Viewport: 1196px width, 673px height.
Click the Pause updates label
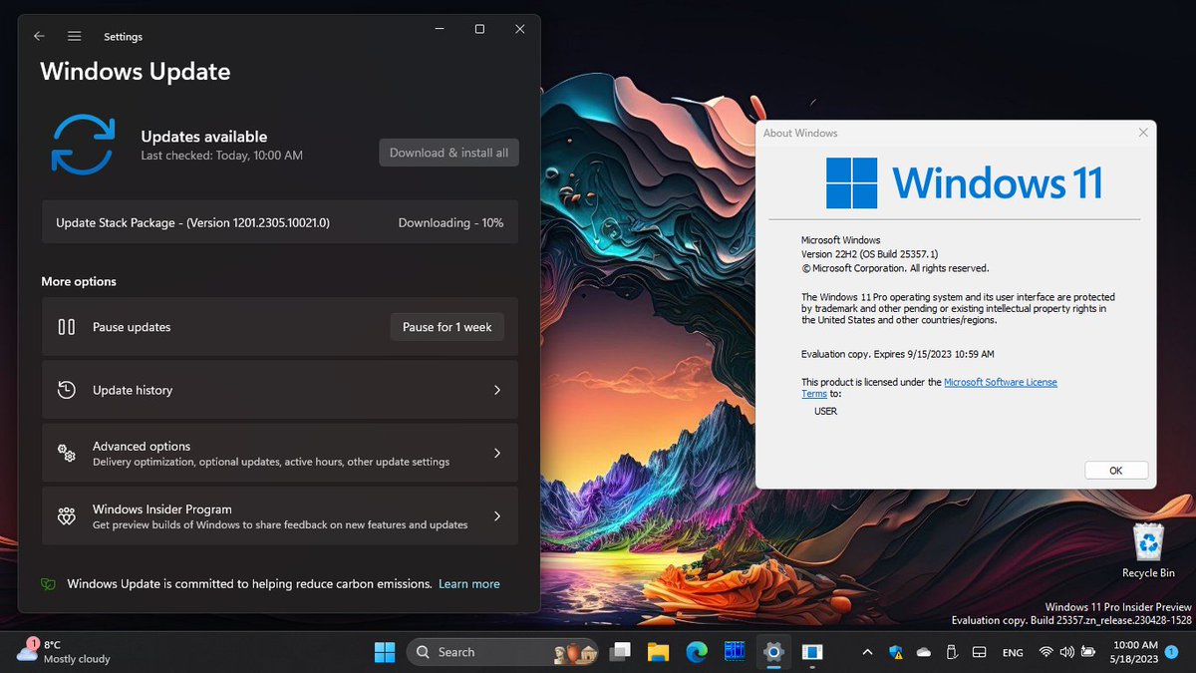132,327
